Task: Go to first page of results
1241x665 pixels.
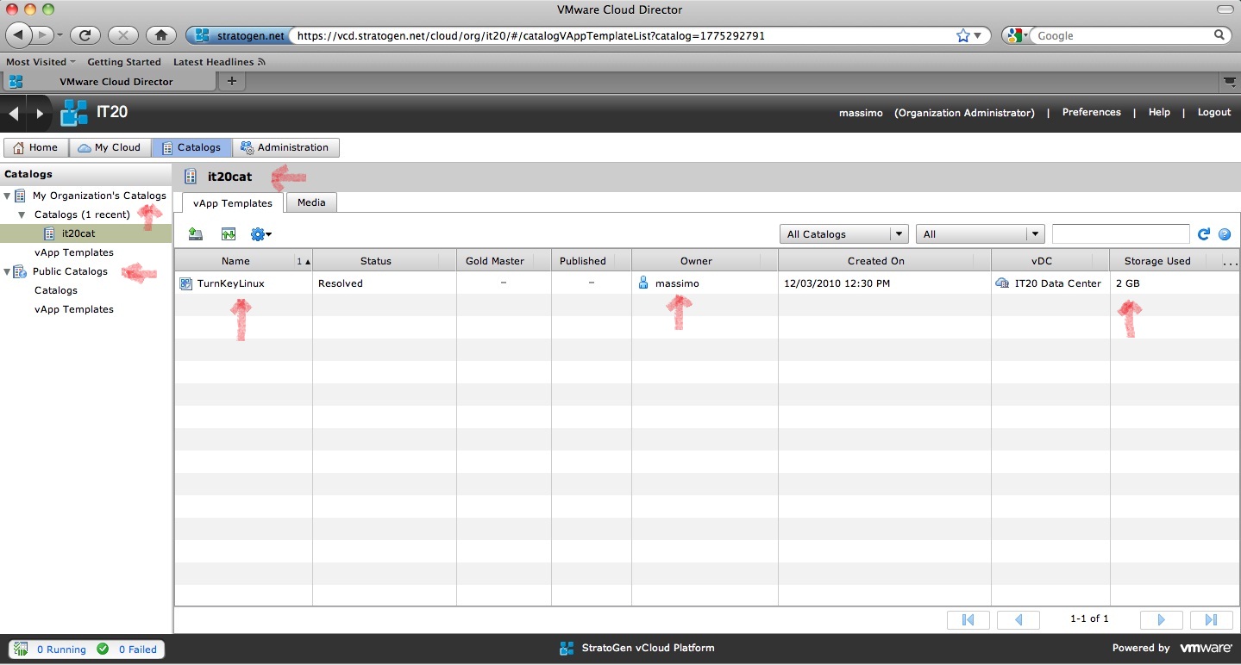Action: (968, 619)
